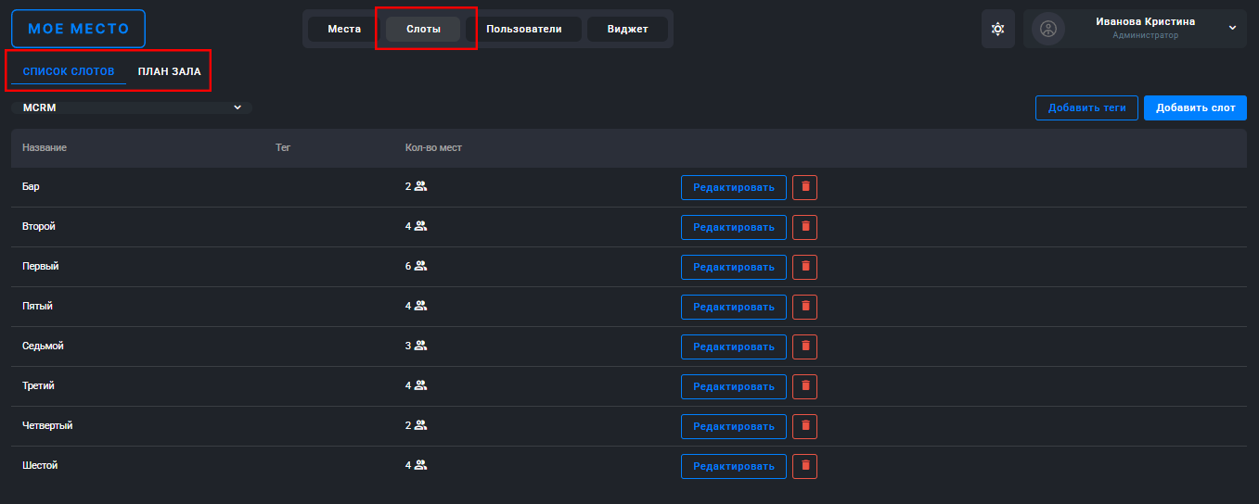Open the Виджет tab
This screenshot has width=1259, height=504.
coord(627,29)
